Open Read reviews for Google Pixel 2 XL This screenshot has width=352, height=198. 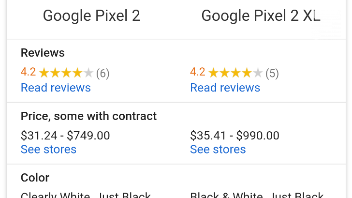tap(225, 88)
